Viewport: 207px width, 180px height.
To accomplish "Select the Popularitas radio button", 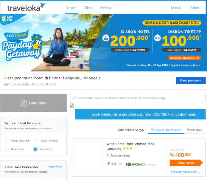I will [x=36, y=149].
